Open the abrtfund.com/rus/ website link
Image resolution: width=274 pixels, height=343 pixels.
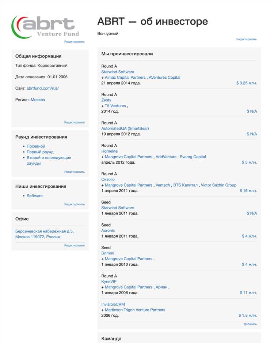43,88
